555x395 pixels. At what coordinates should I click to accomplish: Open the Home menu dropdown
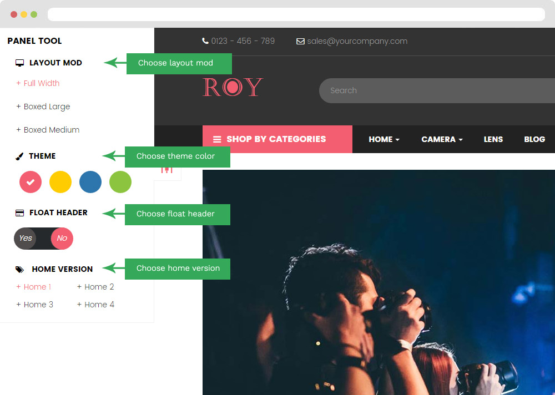[x=384, y=139]
